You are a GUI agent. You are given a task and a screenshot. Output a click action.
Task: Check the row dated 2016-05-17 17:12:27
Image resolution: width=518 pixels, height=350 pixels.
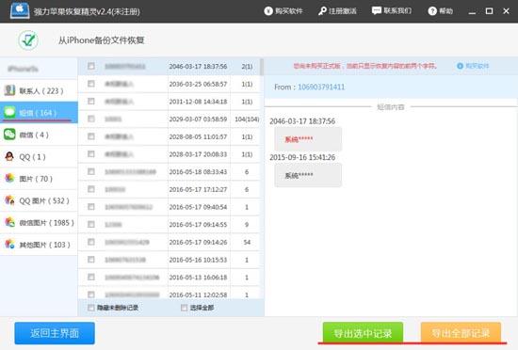[91, 189]
